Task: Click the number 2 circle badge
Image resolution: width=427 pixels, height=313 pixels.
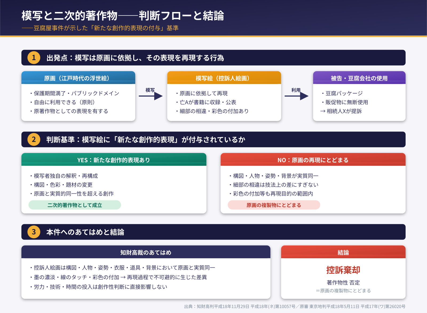Action: click(34, 139)
